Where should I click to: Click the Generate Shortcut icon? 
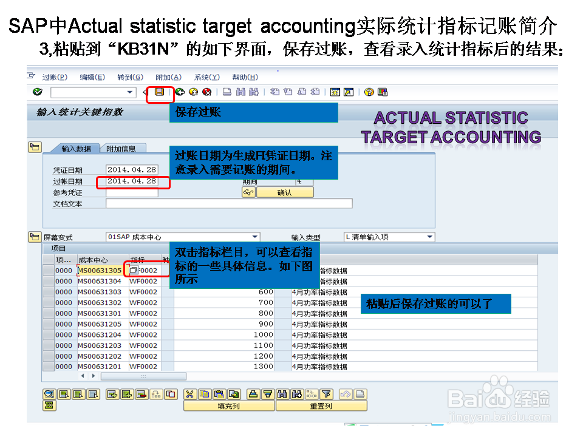click(x=349, y=92)
